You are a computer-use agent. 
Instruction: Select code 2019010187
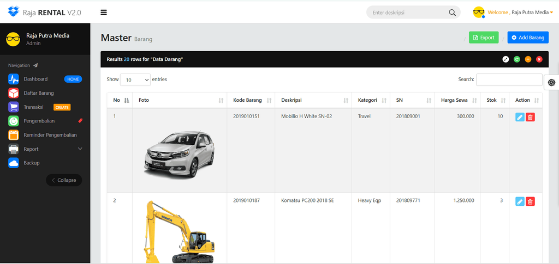point(246,200)
